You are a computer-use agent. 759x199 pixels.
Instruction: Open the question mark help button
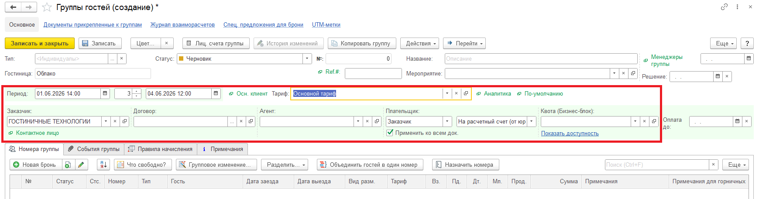point(747,43)
